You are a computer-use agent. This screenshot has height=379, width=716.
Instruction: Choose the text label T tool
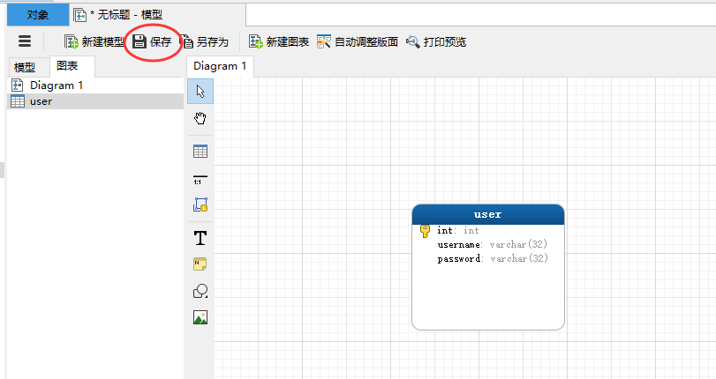coord(200,238)
